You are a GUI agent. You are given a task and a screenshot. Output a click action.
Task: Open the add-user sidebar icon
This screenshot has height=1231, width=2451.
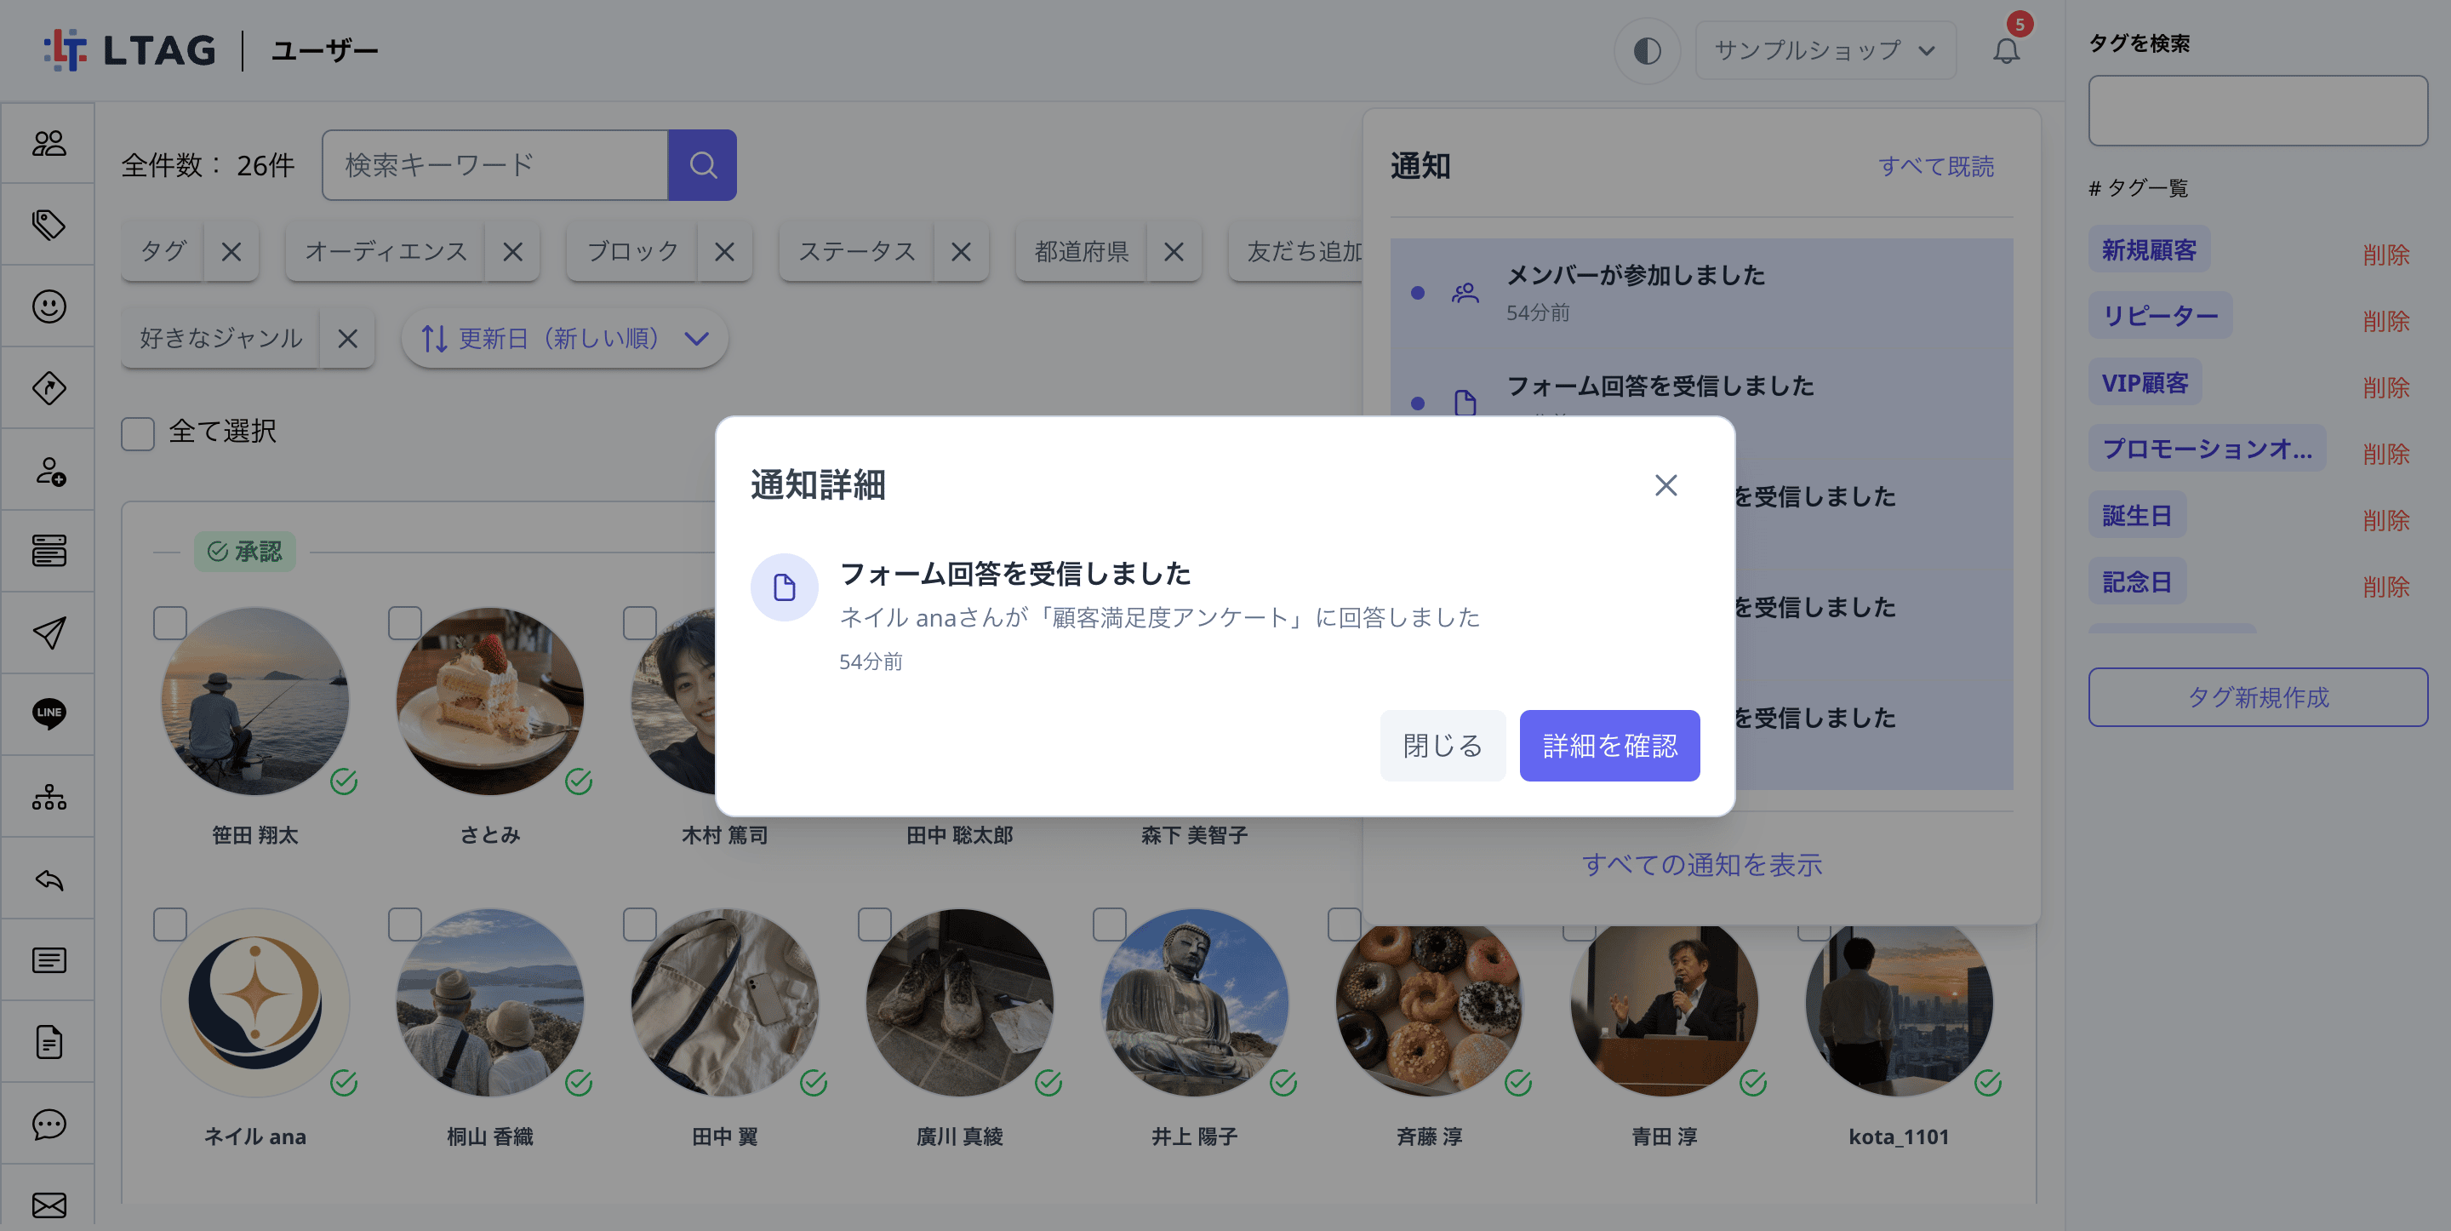[x=49, y=470]
